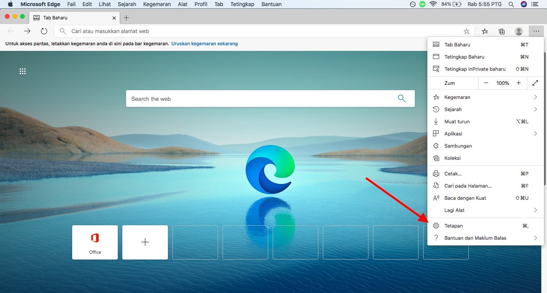Open the Collections toolbar icon
The width and height of the screenshot is (547, 293).
click(502, 31)
